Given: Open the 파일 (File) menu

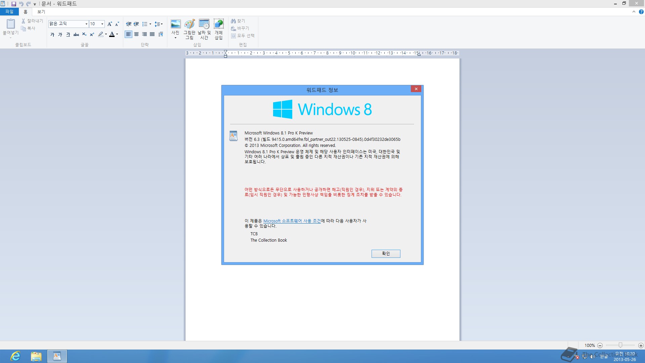Looking at the screenshot, I should tap(9, 12).
